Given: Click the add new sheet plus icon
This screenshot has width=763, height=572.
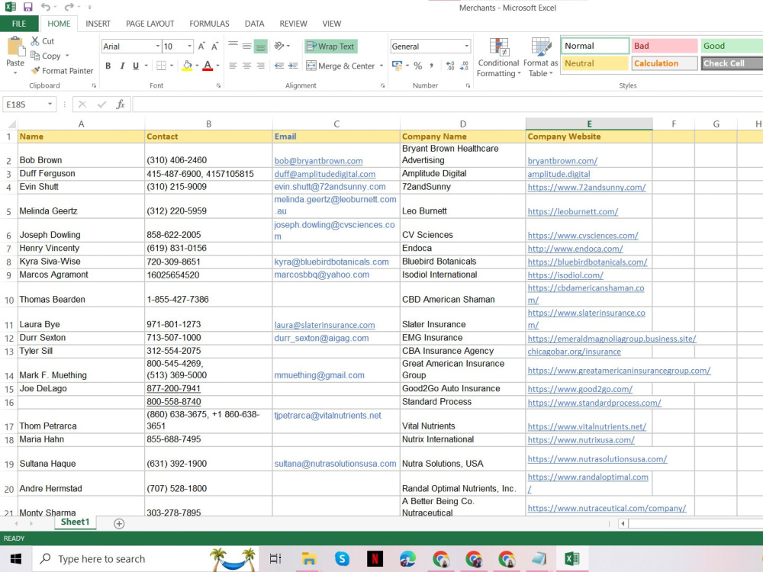Looking at the screenshot, I should point(119,523).
